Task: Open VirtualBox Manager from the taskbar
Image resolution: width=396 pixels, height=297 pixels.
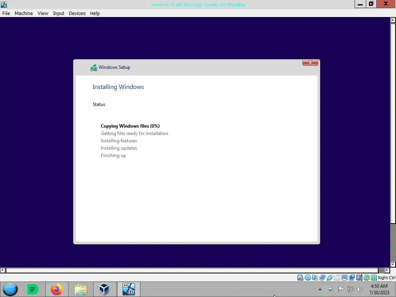Action: pyautogui.click(x=104, y=289)
